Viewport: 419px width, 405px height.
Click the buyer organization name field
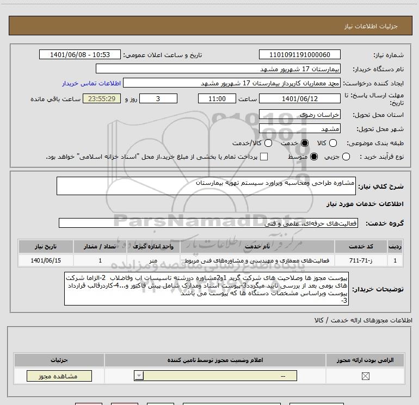[x=218, y=68]
